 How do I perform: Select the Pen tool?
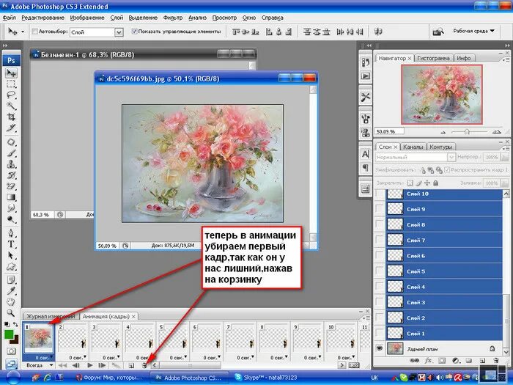12,233
